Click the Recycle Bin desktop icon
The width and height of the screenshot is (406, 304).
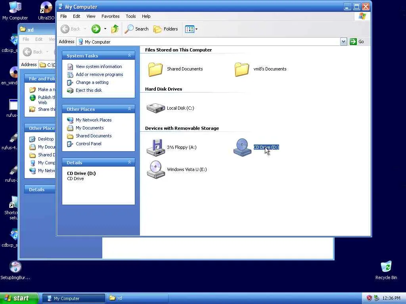pos(386,270)
